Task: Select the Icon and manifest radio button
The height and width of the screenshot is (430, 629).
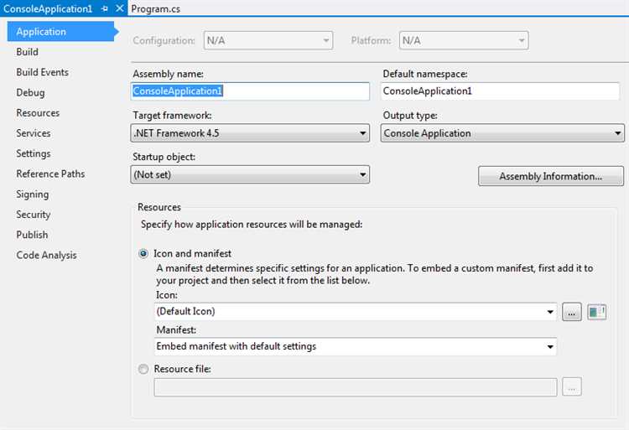Action: pos(144,253)
